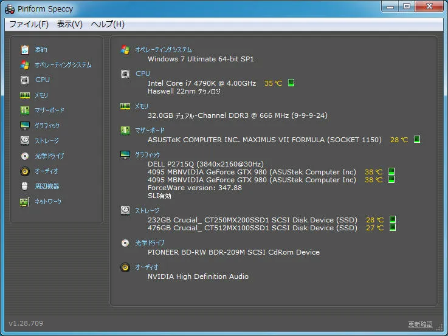This screenshot has height=336, width=448.
Task: Click green temperature indicator beside motherboard 28 °C
Action: click(417, 139)
